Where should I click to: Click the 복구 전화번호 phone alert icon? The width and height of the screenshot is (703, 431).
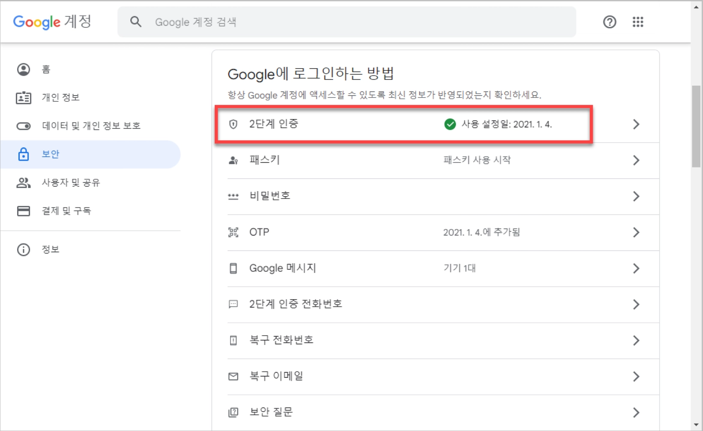[x=233, y=340]
